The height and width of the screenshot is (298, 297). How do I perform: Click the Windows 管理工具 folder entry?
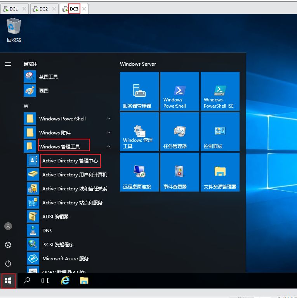click(x=68, y=146)
